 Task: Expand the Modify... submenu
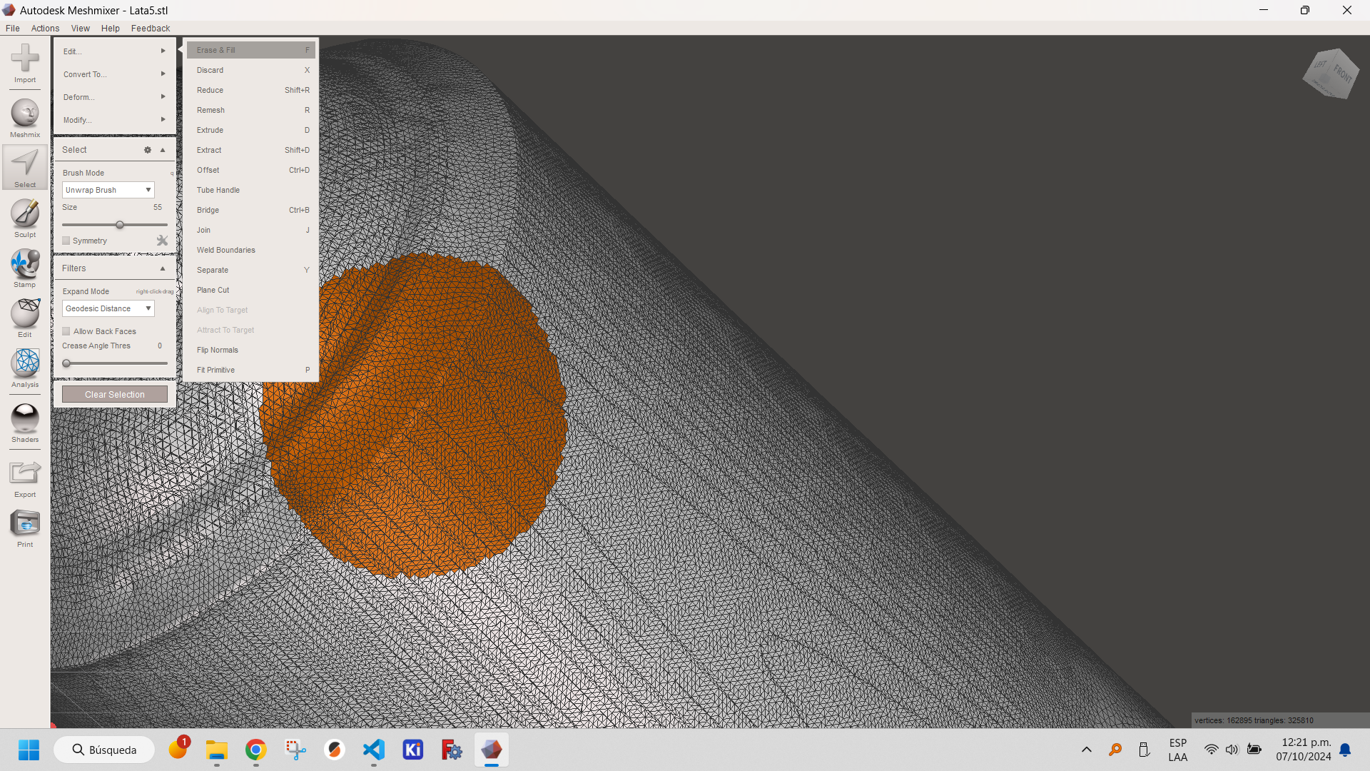[x=114, y=120]
